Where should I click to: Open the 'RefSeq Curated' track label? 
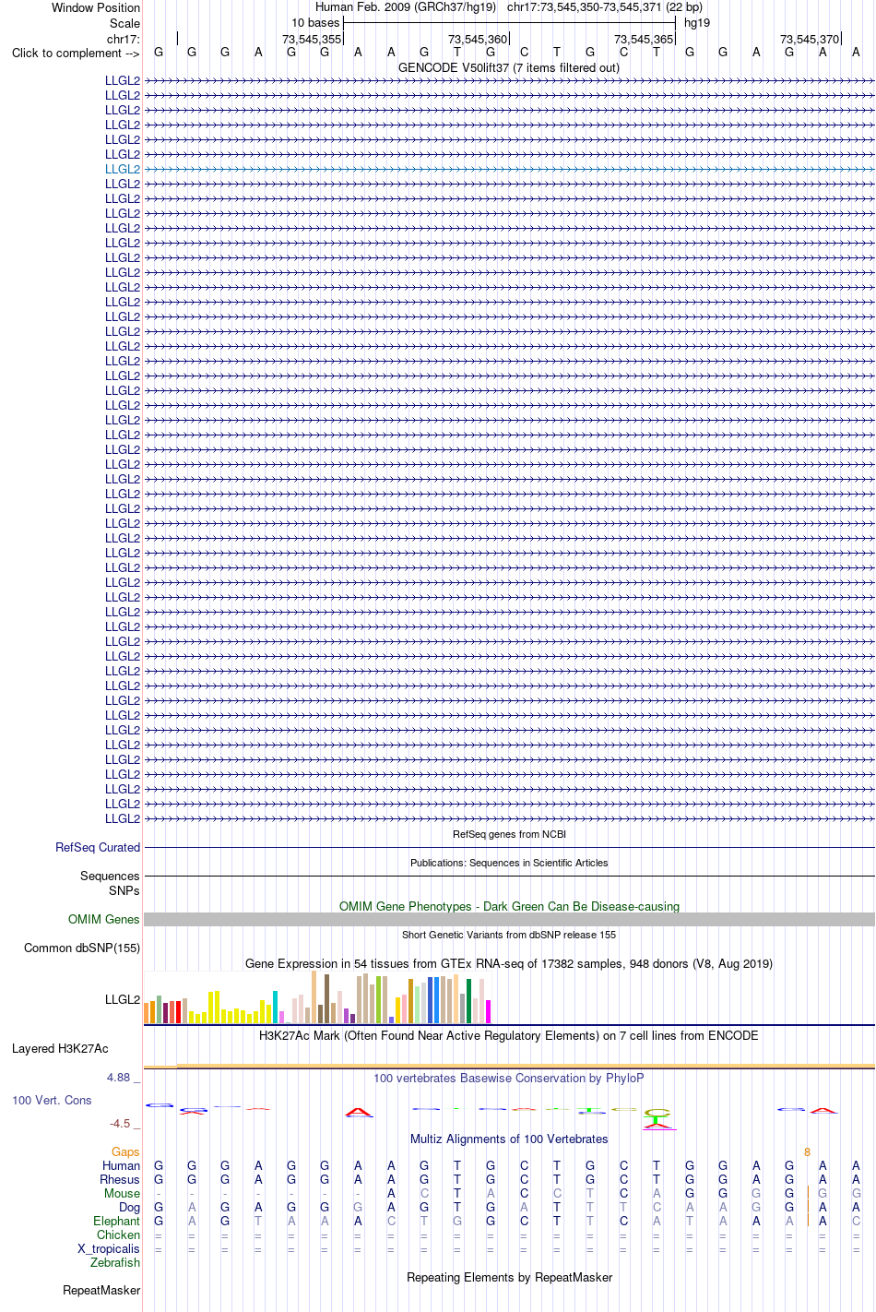(98, 847)
